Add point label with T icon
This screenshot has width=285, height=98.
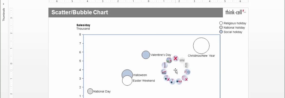point(172,81)
